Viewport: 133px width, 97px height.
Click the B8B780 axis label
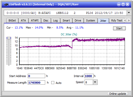tap(72, 68)
